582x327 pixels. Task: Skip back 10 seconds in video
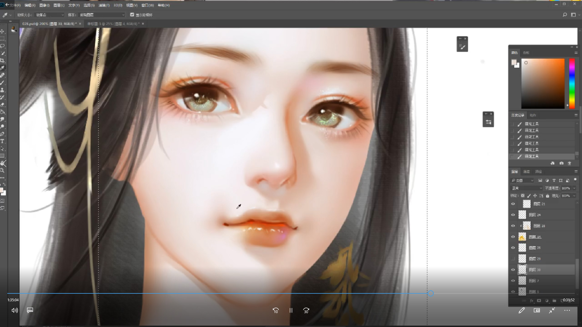tap(276, 310)
